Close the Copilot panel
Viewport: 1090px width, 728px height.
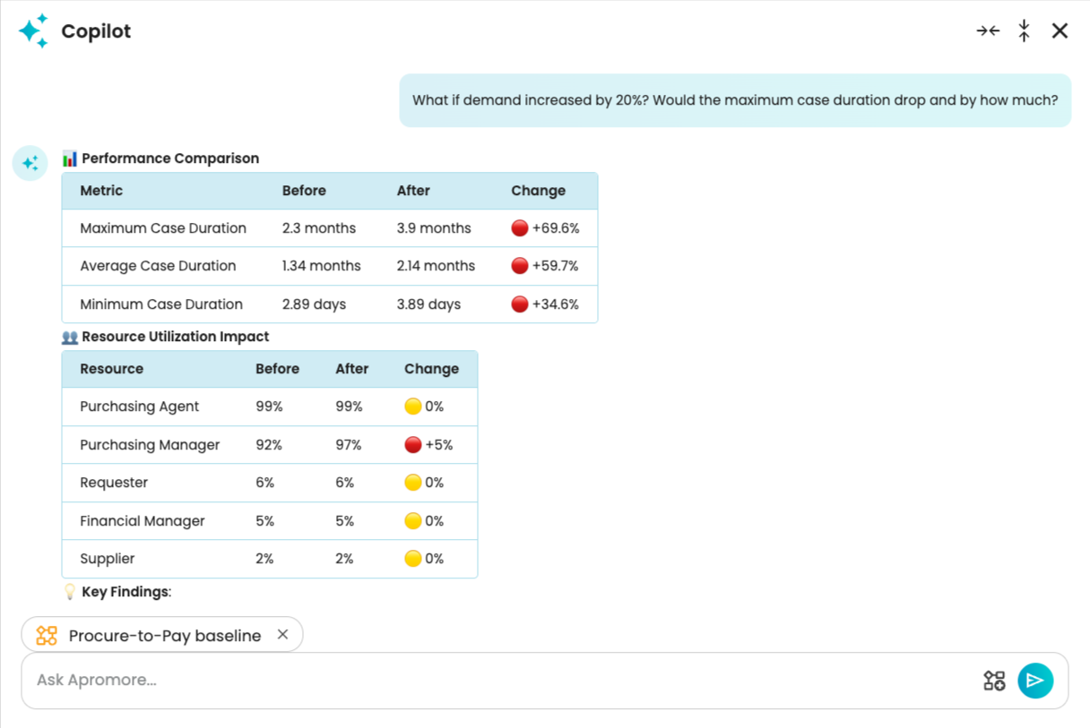1060,31
